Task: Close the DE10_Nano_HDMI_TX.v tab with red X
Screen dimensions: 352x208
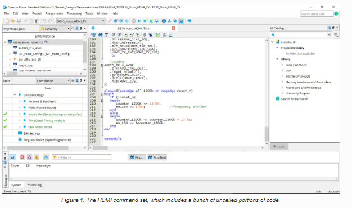Action: [x=173, y=28]
